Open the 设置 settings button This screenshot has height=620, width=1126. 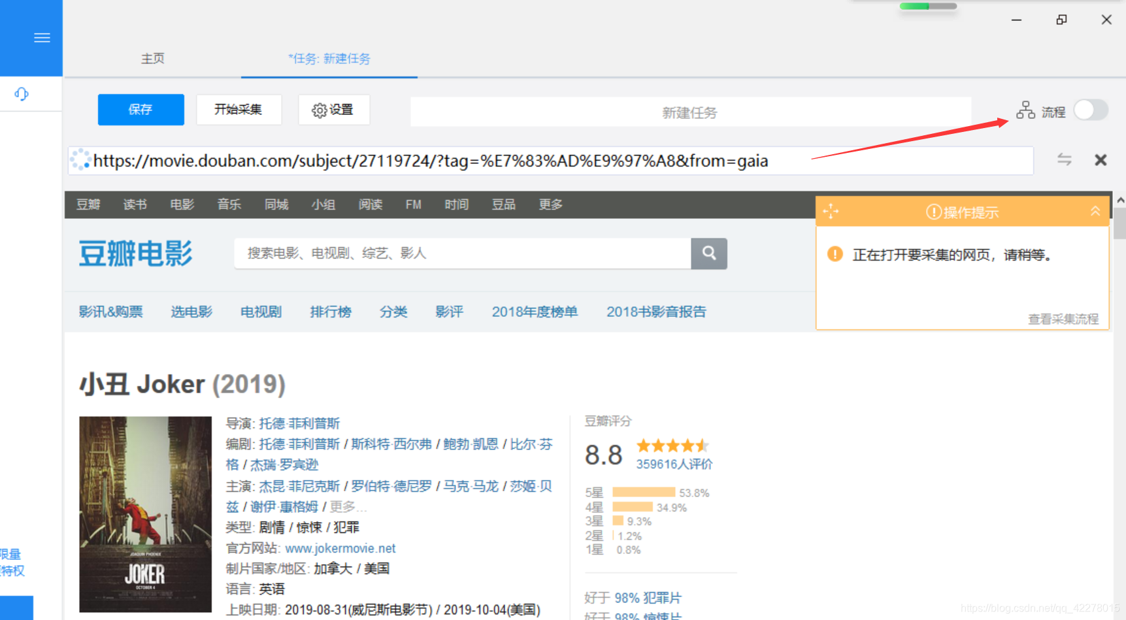(334, 110)
